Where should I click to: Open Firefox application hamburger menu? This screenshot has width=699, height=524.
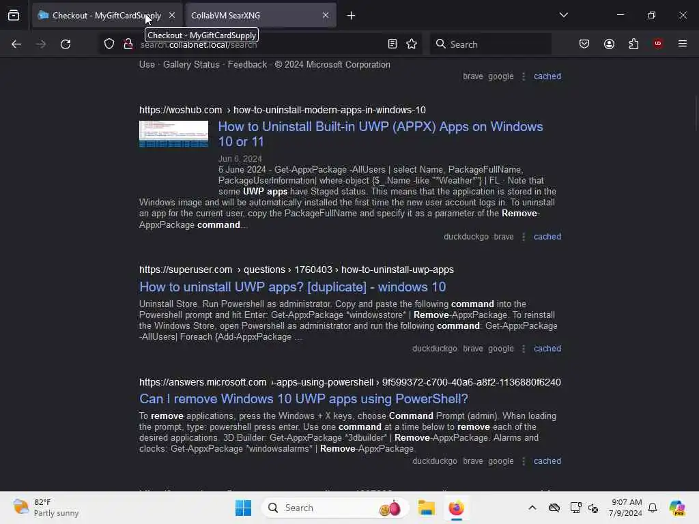pos(683,44)
